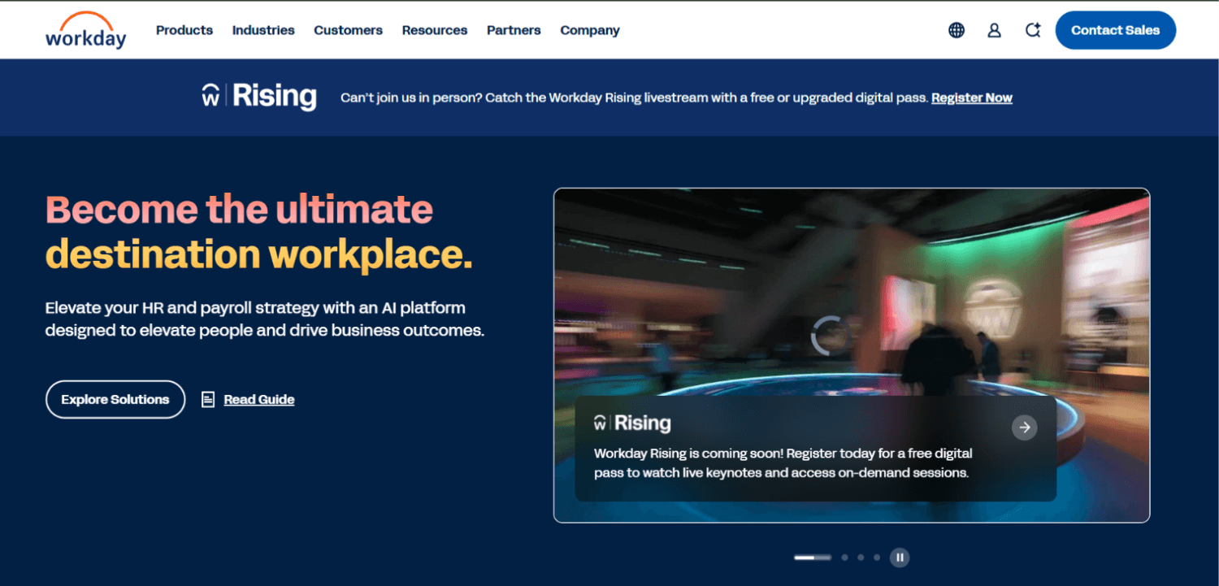Go to the fourth carousel slide dot
Screen dimensions: 1219x586
(877, 558)
